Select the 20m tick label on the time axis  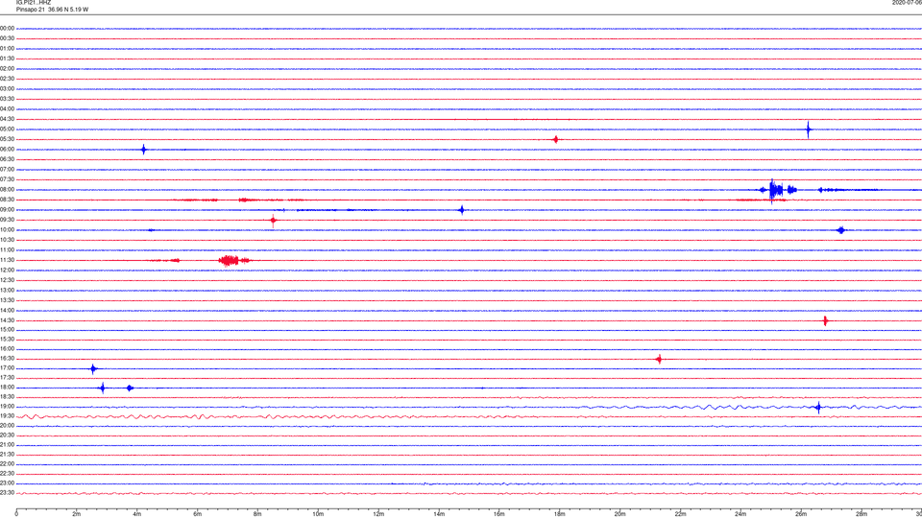pyautogui.click(x=620, y=514)
